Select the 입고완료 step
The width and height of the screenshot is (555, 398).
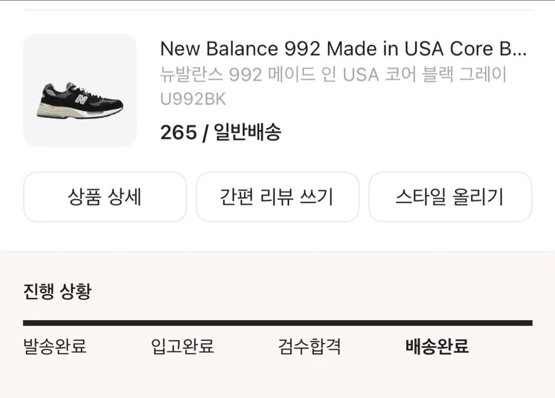(x=182, y=347)
